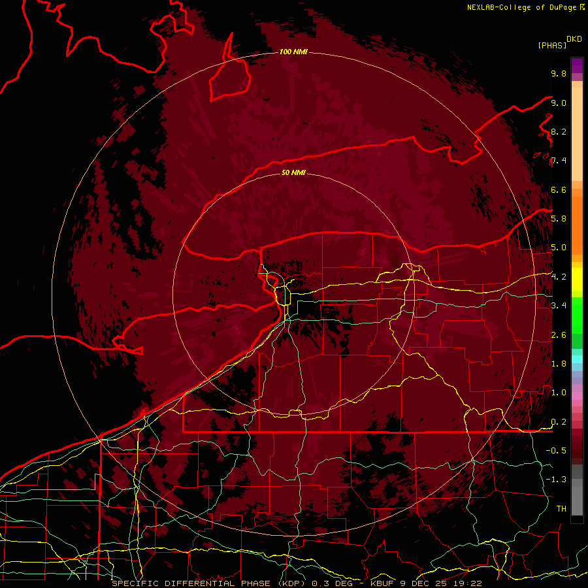588x588 pixels.
Task: Click the NEXLAB-College of DuPage credit text
Action: (x=521, y=7)
